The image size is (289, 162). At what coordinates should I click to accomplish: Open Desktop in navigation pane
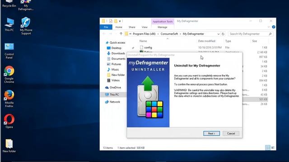click(114, 48)
